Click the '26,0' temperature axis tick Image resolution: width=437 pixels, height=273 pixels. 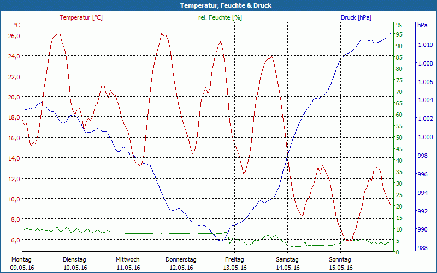[14, 35]
